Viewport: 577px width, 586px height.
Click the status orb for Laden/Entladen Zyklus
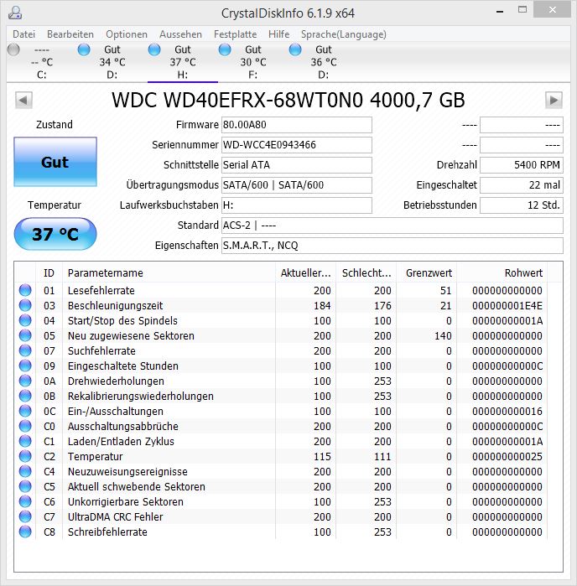pos(25,441)
